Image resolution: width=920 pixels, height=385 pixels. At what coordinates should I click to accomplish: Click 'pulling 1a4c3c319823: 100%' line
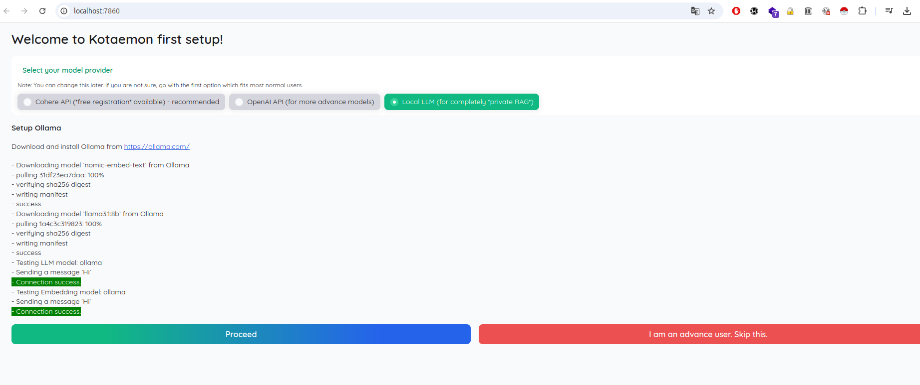pyautogui.click(x=57, y=224)
